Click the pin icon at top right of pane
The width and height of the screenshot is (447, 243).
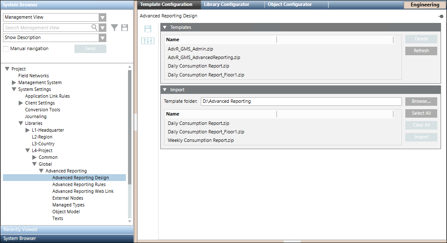[441, 16]
